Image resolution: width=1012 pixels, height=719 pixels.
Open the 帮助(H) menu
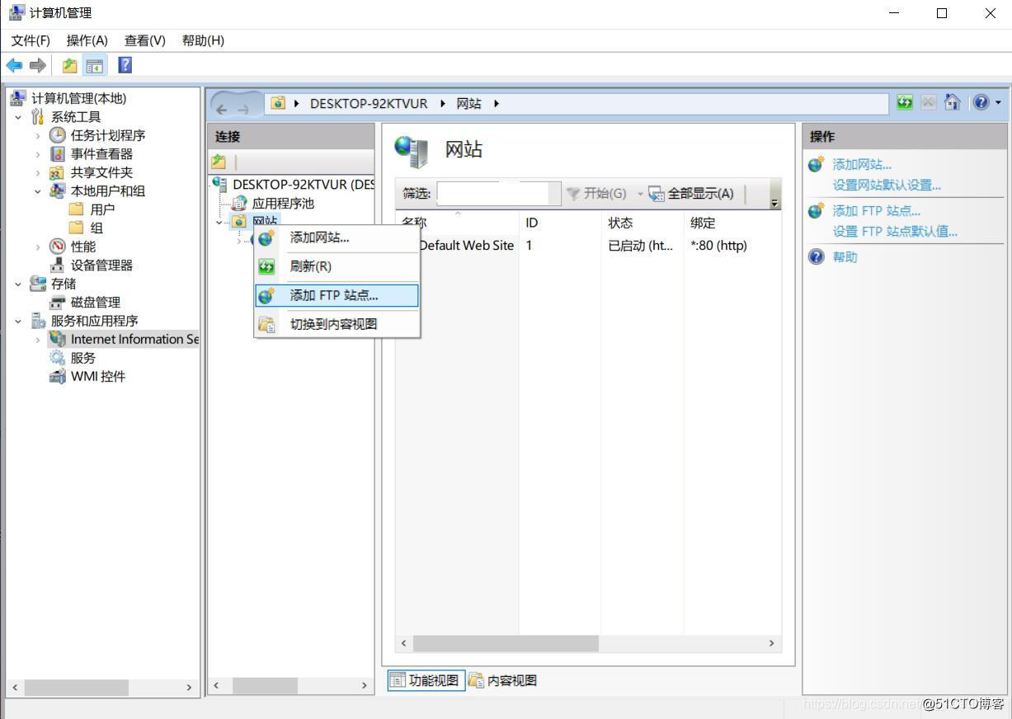203,40
